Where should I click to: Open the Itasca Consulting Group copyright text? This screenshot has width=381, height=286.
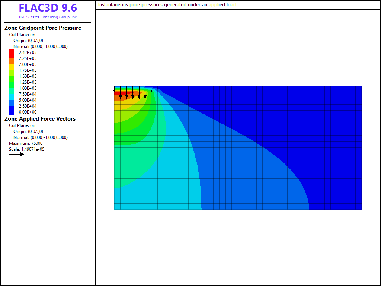pyautogui.click(x=48, y=17)
